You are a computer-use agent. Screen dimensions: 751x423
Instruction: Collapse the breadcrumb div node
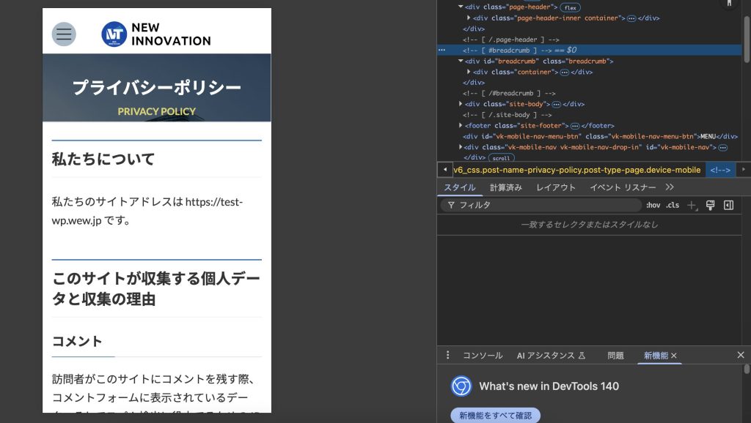461,61
